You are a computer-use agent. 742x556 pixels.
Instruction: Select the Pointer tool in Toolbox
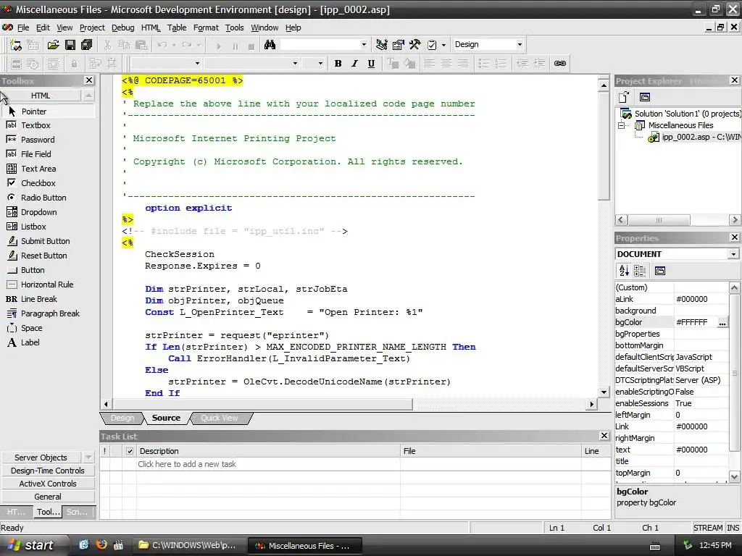pyautogui.click(x=47, y=111)
